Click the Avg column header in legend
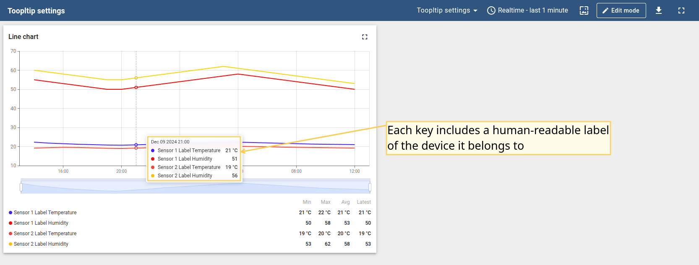This screenshot has width=699, height=265. (x=345, y=202)
